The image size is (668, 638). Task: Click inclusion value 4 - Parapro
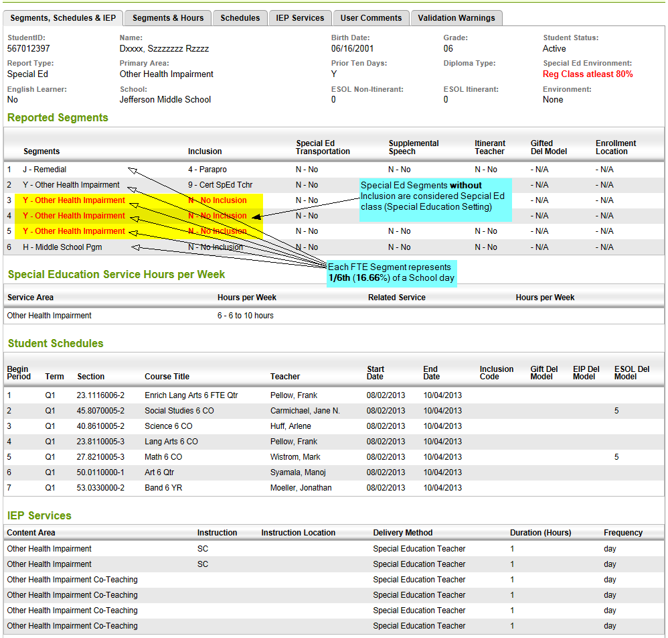point(207,170)
